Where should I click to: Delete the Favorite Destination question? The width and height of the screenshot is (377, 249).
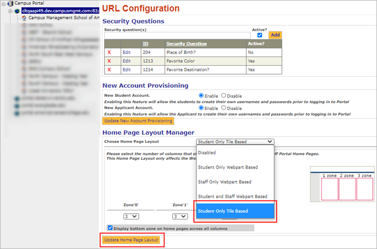109,70
